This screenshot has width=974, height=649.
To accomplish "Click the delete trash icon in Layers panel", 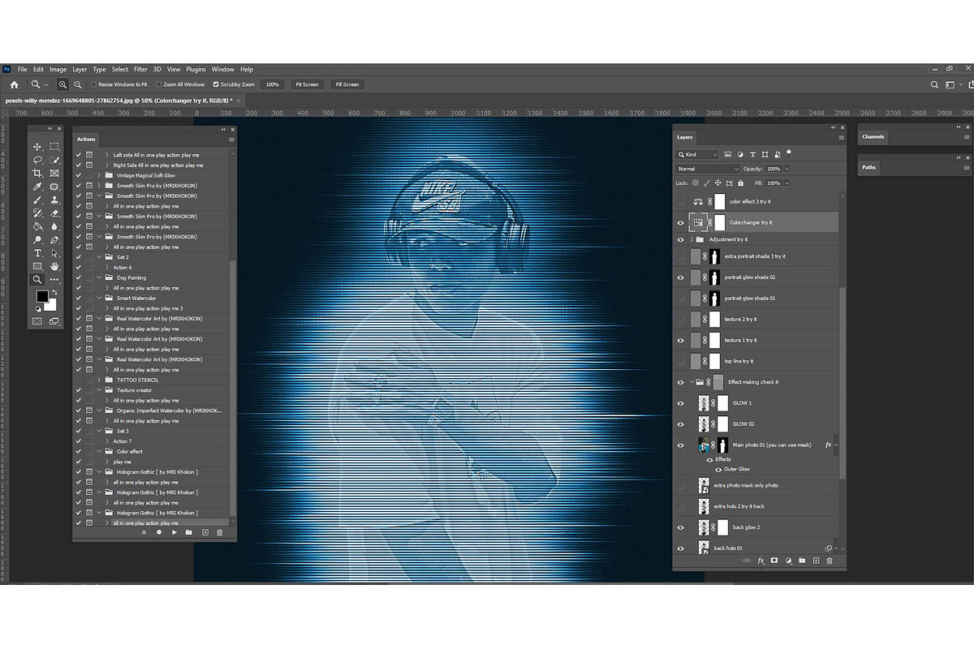I will click(830, 561).
